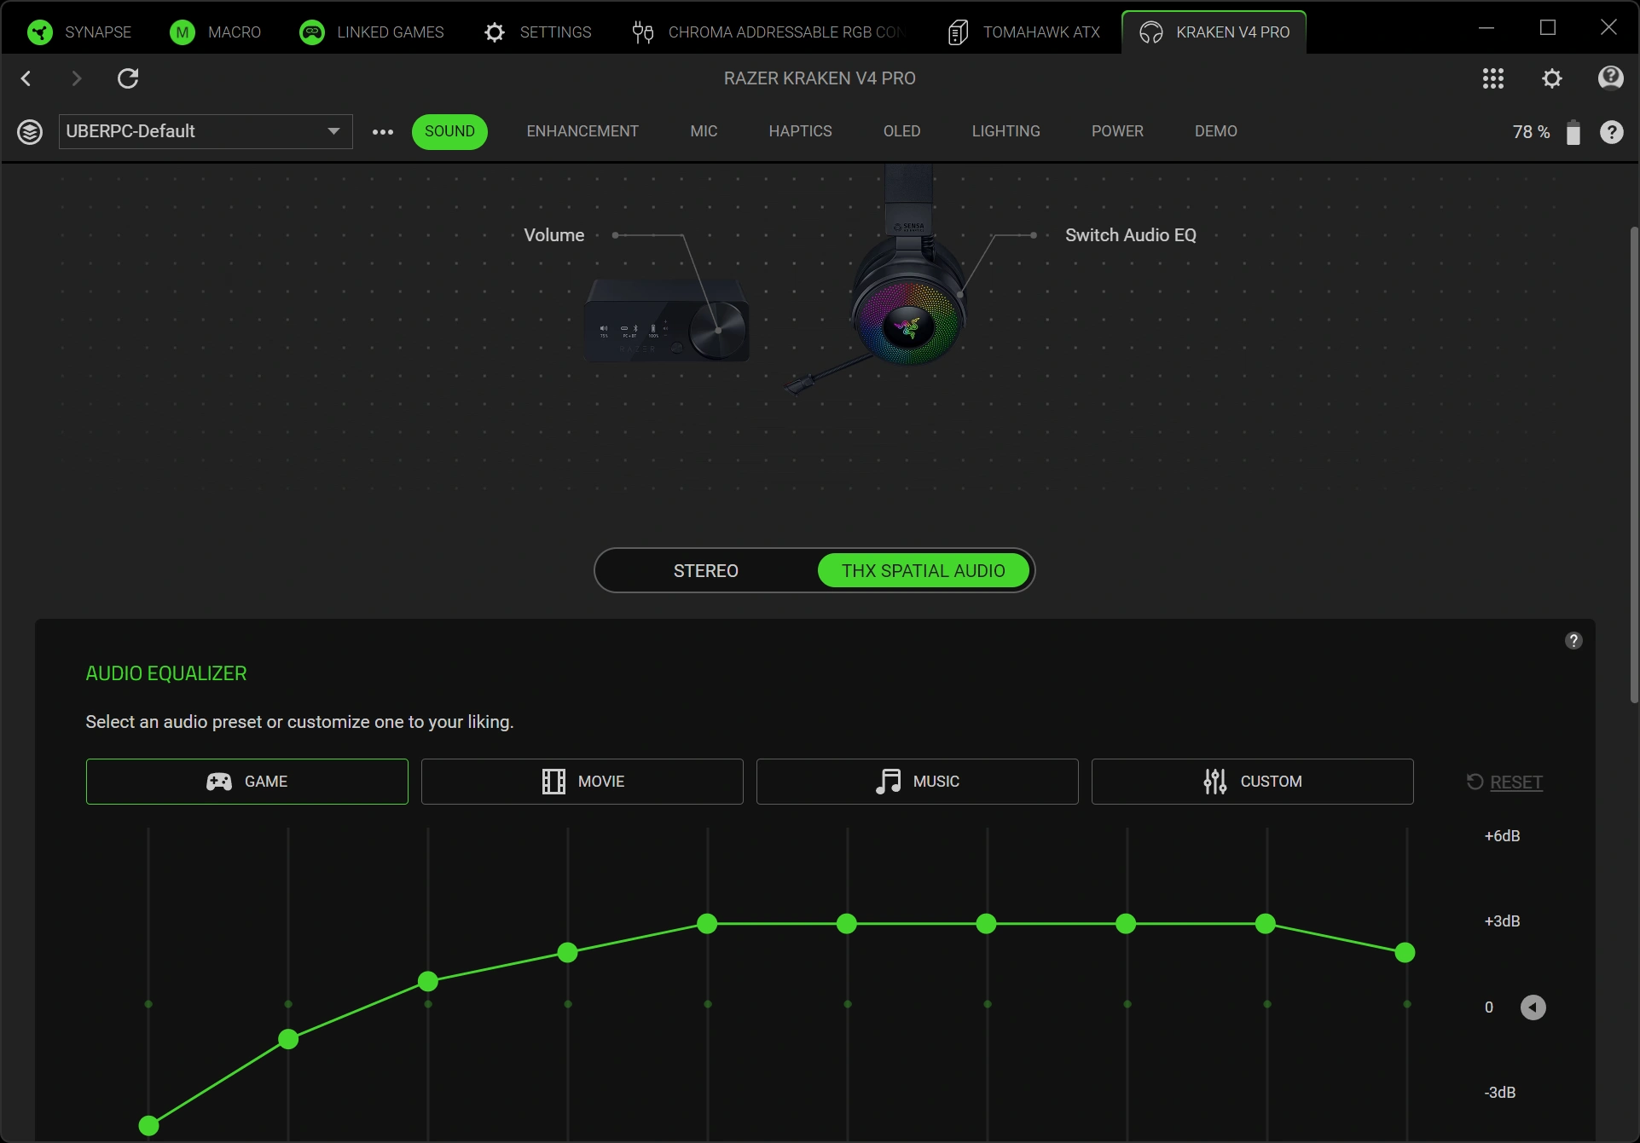Screen dimensions: 1640x1143
Task: Select THX SPATIAL AUDIO mode
Action: coord(923,571)
